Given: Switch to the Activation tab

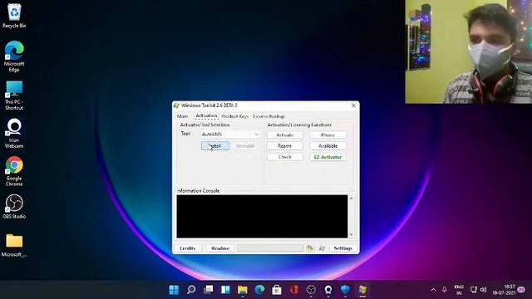Looking at the screenshot, I should coord(206,116).
